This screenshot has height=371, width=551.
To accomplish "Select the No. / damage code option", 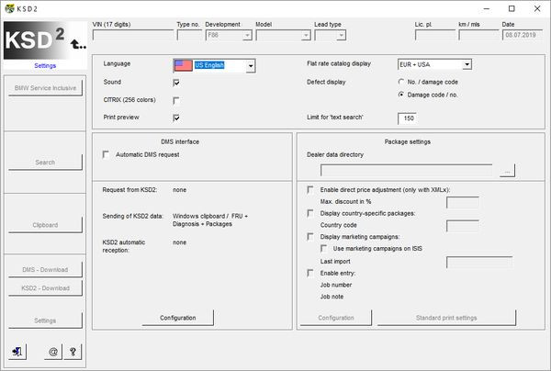I will [x=401, y=82].
